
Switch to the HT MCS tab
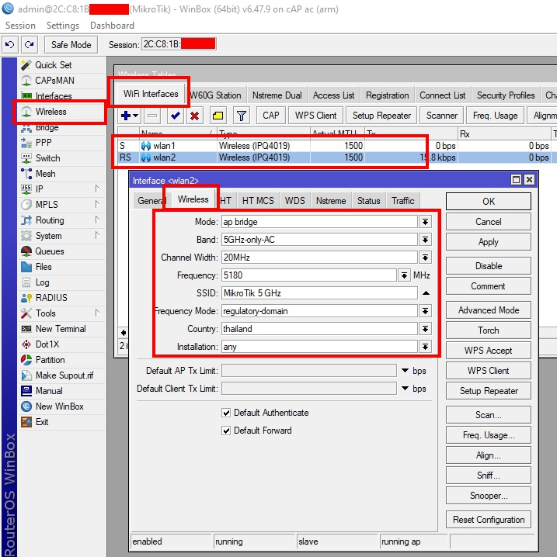coord(257,201)
